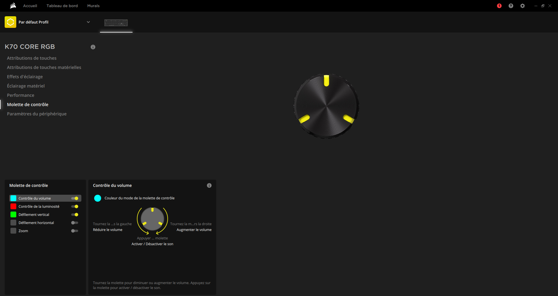Click the Couleur du mode de la molette label
558x296 pixels.
[x=139, y=198]
